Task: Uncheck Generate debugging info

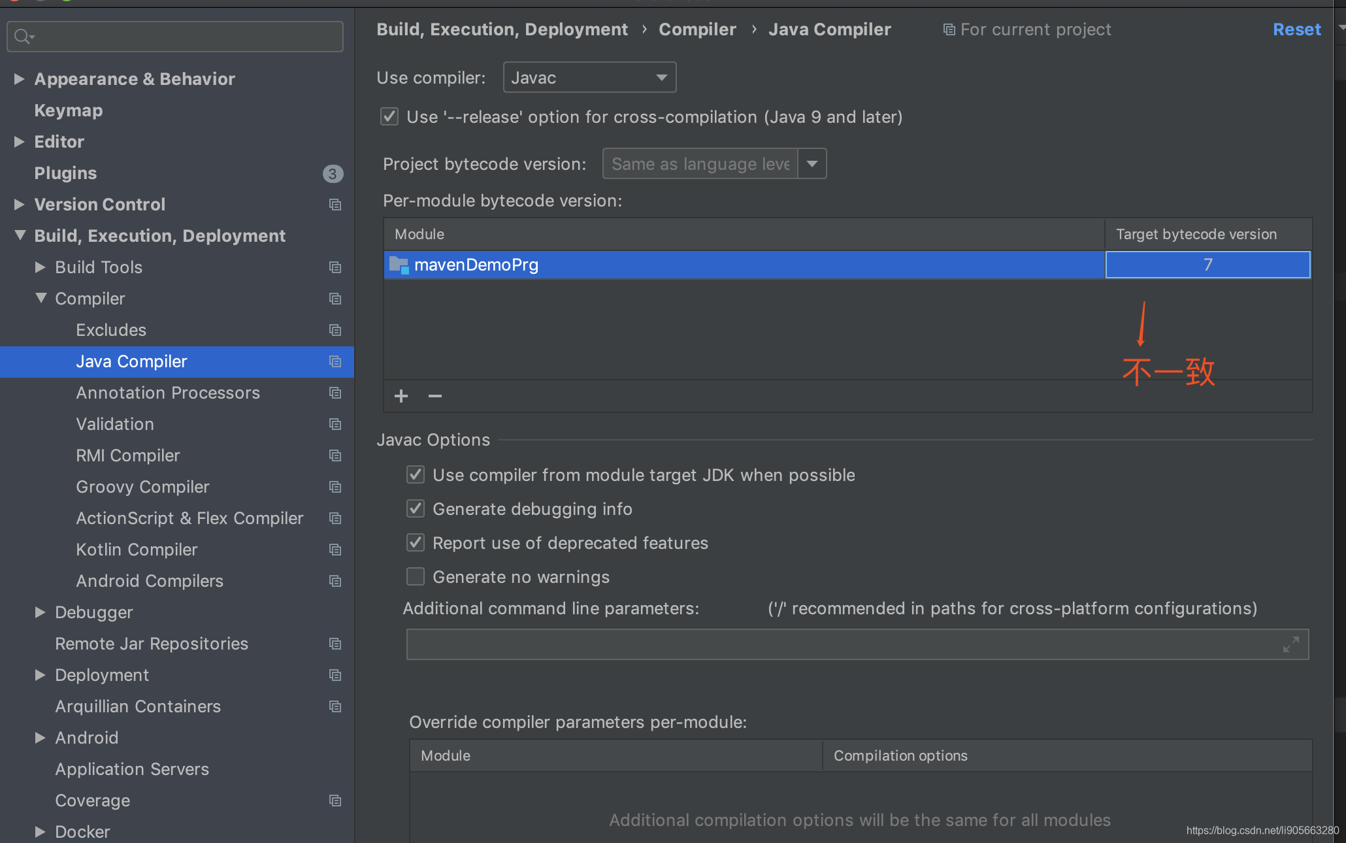Action: point(416,509)
